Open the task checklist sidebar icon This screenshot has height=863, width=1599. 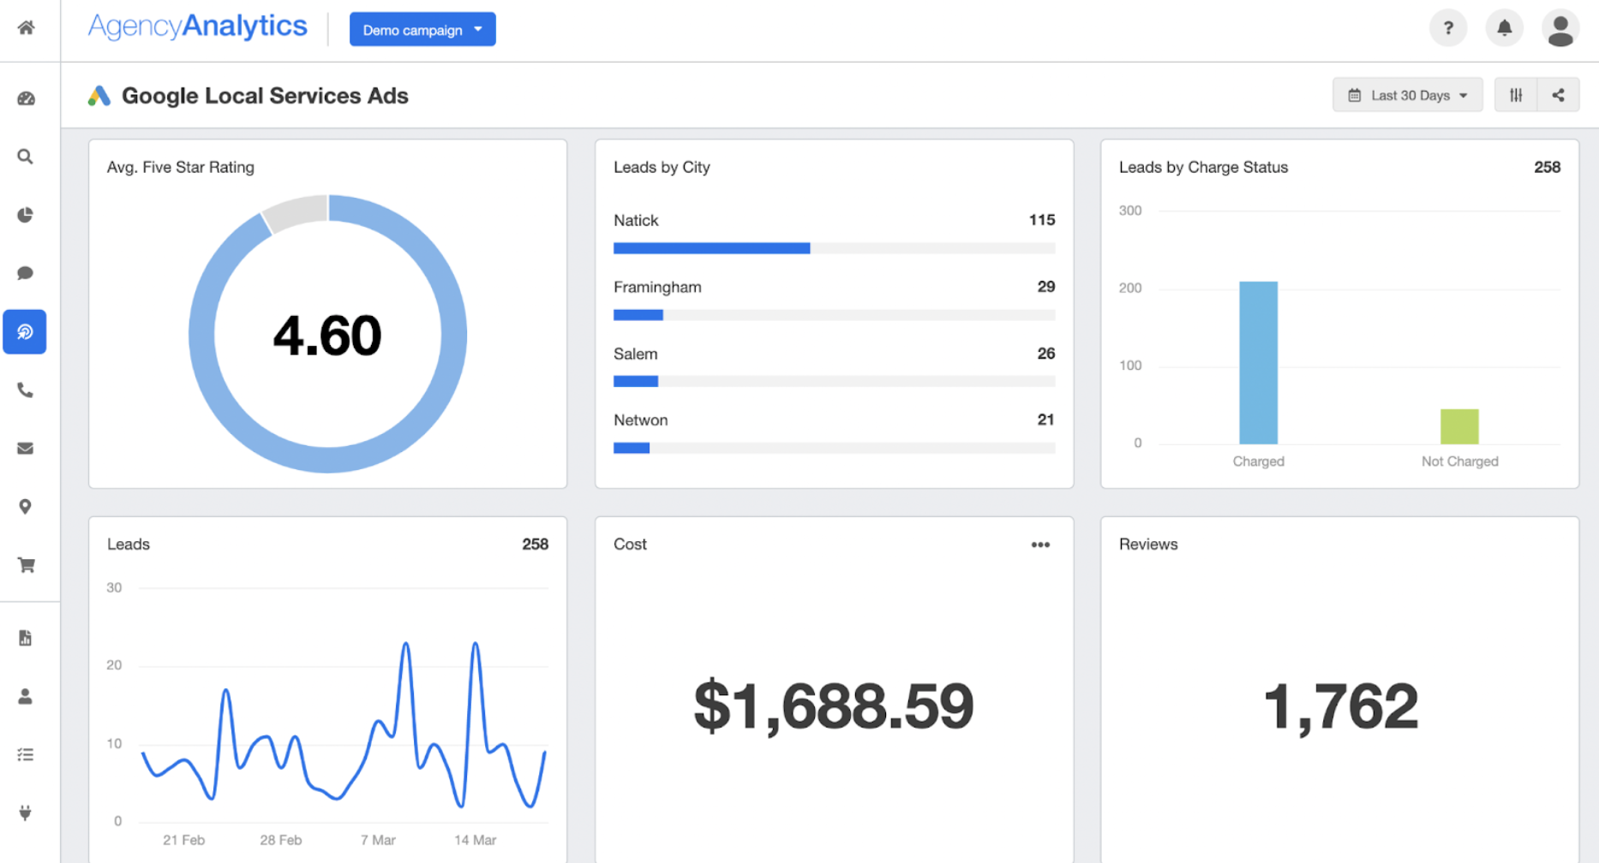pyautogui.click(x=26, y=755)
